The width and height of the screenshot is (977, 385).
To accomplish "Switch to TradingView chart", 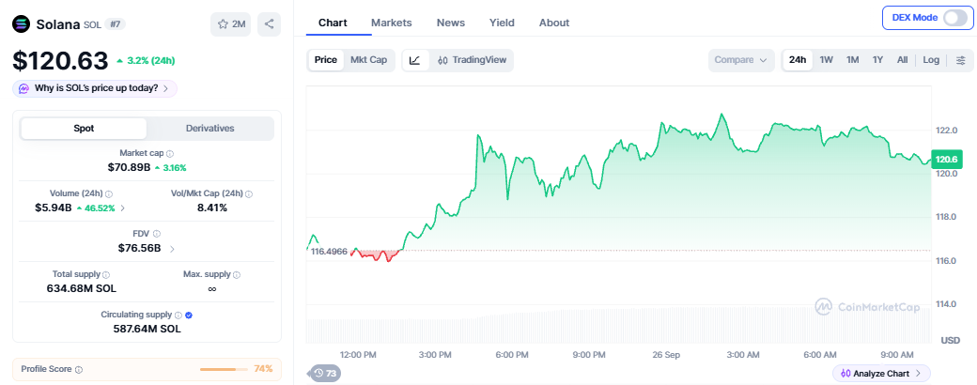I will (x=472, y=60).
